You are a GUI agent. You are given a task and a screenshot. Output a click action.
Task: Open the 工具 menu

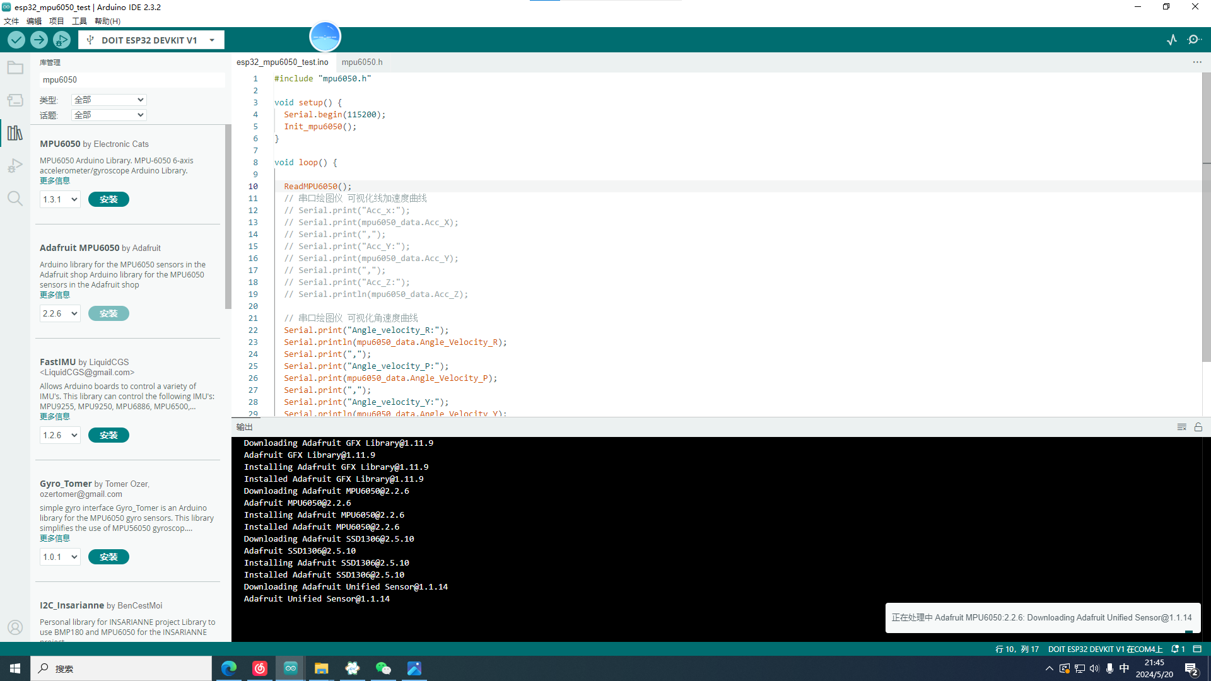pyautogui.click(x=79, y=21)
